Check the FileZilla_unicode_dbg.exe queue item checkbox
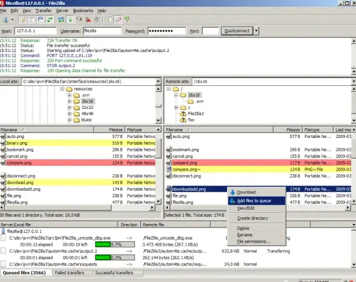The height and width of the screenshot is (282, 356). pyautogui.click(x=3, y=238)
